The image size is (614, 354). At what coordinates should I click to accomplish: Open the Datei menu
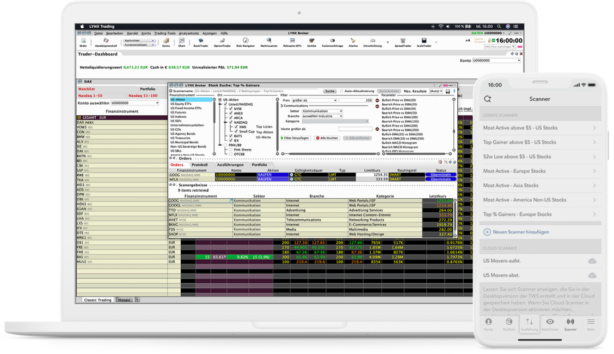[x=99, y=33]
